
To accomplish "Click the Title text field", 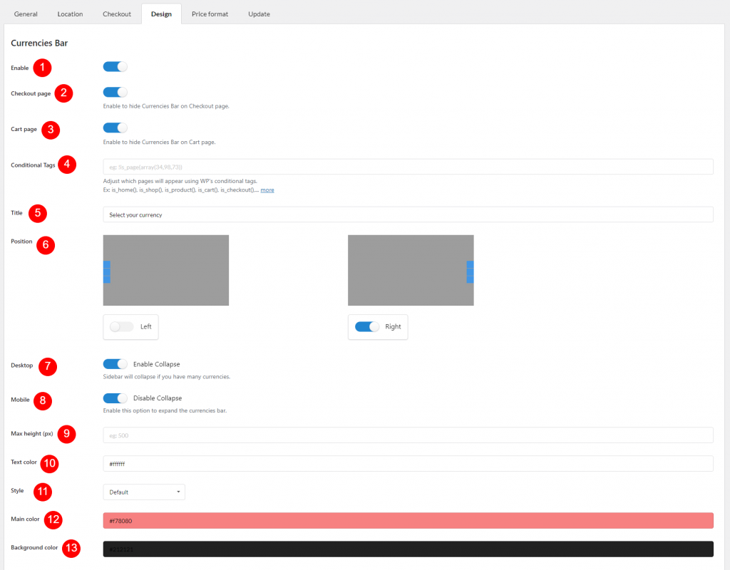I will [408, 214].
